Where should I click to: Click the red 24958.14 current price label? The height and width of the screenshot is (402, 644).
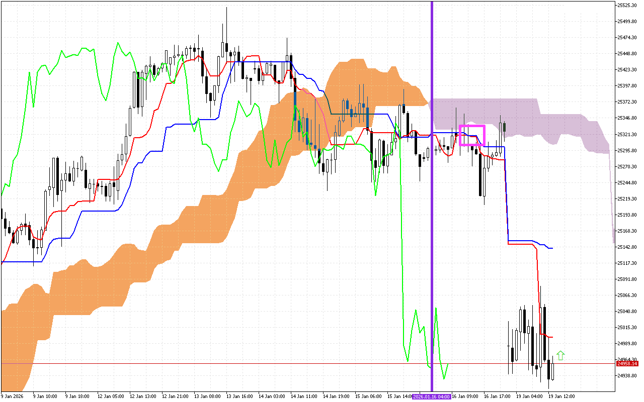tap(628, 363)
